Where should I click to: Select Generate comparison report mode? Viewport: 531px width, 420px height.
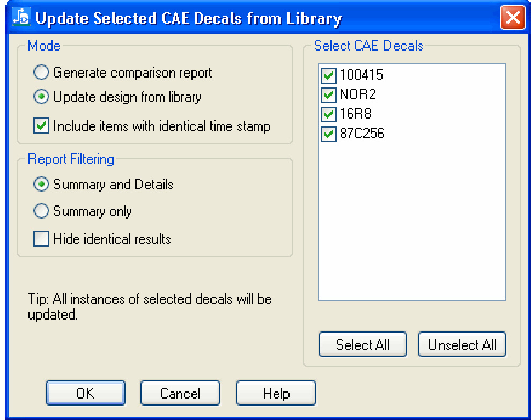pyautogui.click(x=41, y=72)
